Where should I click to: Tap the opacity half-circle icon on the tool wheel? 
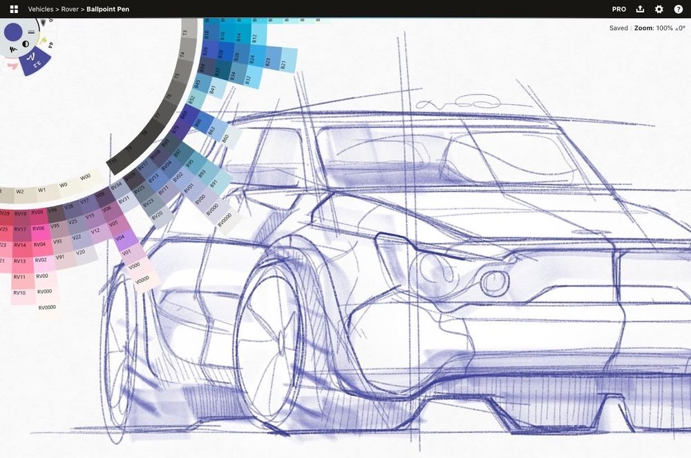click(26, 43)
